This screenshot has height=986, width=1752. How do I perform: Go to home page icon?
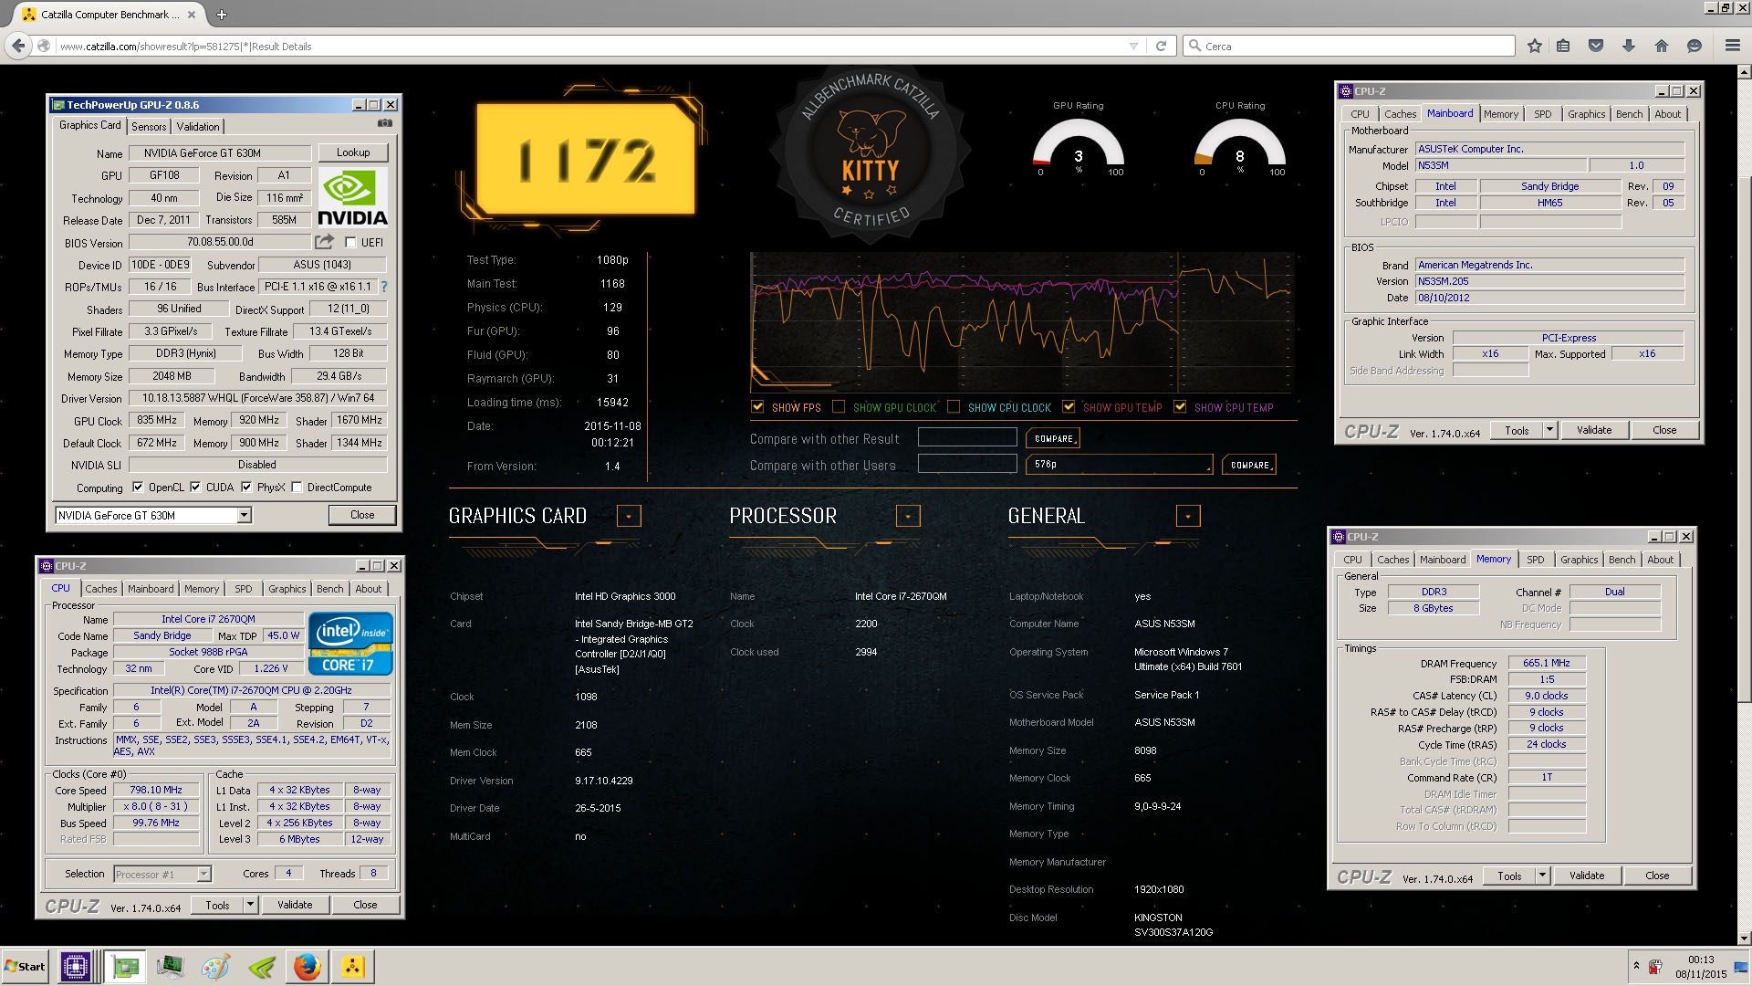pos(1661,46)
